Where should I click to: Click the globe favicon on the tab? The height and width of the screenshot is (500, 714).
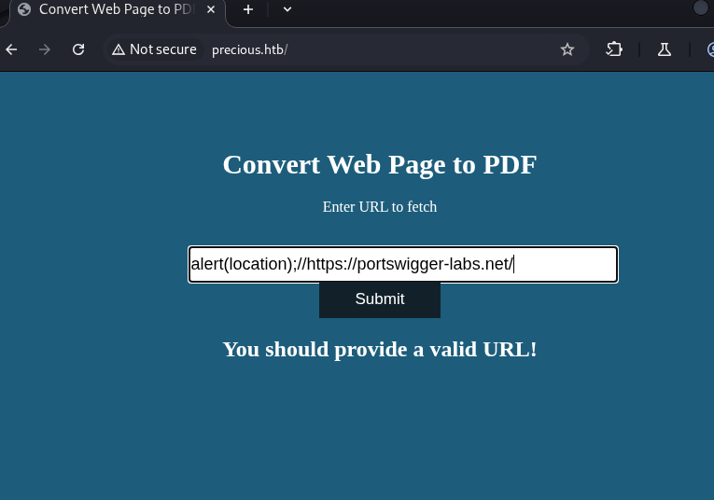point(24,9)
